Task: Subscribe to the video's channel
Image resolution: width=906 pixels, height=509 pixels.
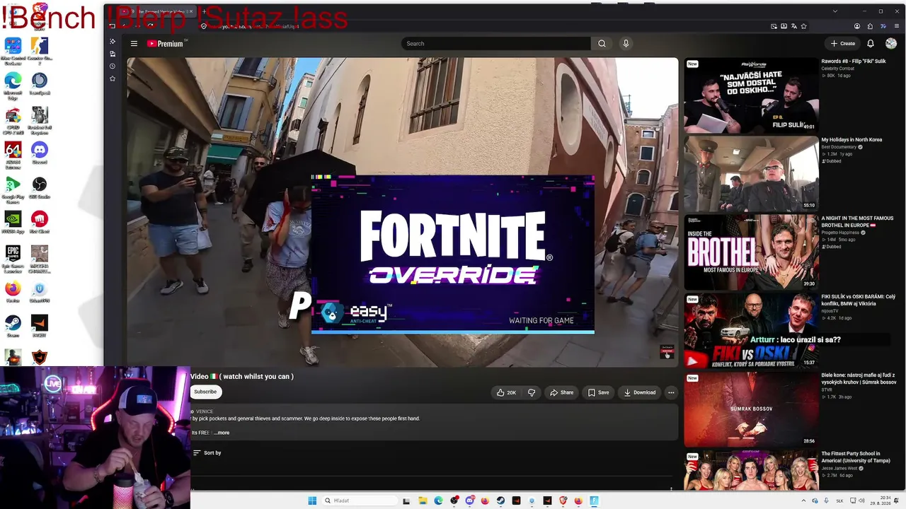Action: pos(205,392)
